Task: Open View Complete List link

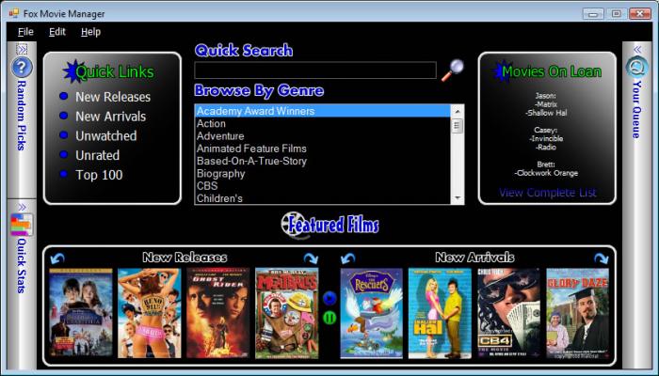Action: coord(548,193)
